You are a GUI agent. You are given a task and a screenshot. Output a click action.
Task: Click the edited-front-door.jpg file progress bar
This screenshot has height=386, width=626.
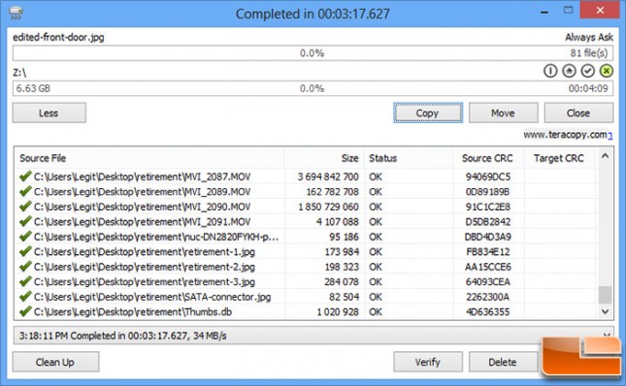tap(313, 53)
